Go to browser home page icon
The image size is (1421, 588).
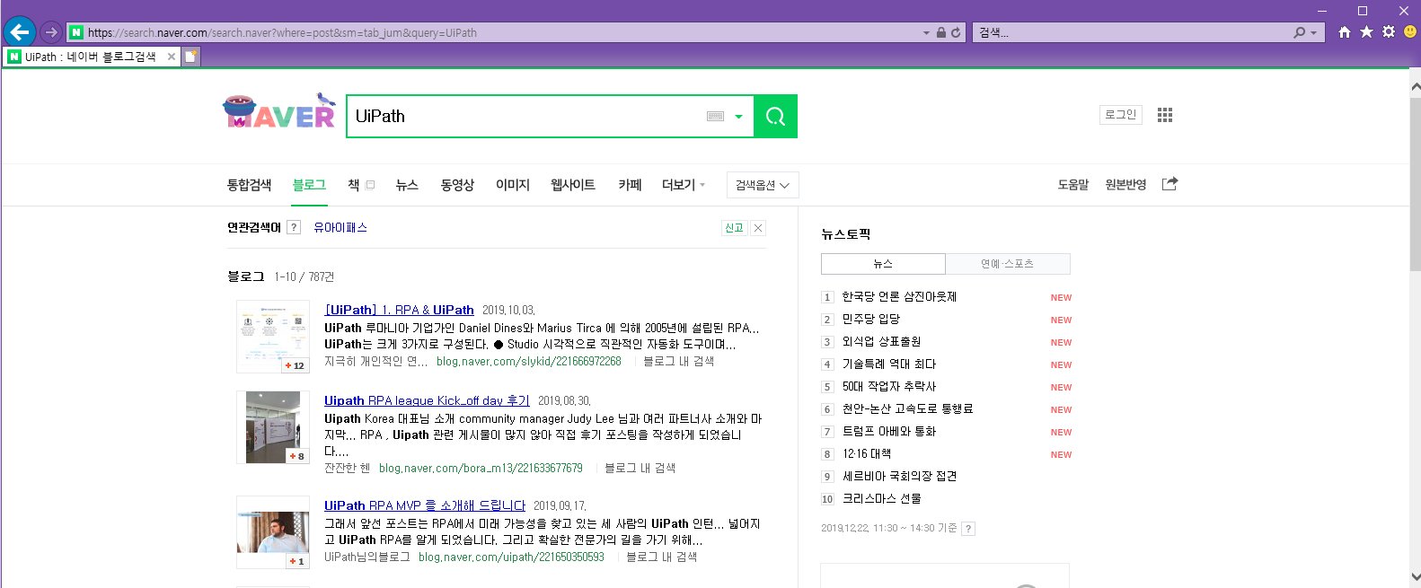tap(1345, 32)
